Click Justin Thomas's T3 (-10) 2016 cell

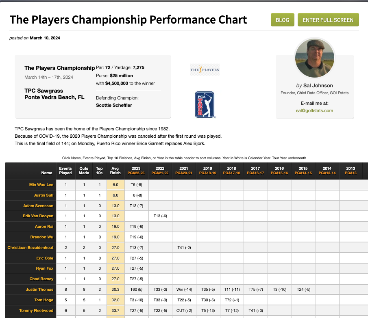[x=279, y=290]
